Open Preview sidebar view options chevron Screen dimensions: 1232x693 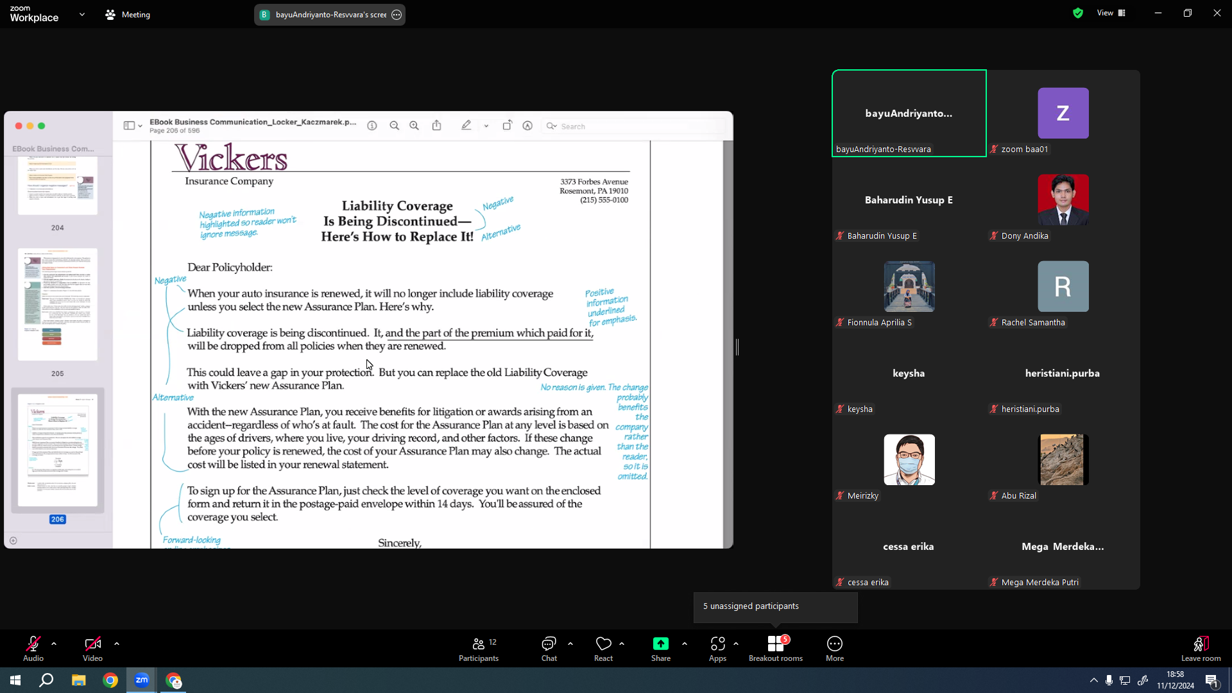(140, 126)
